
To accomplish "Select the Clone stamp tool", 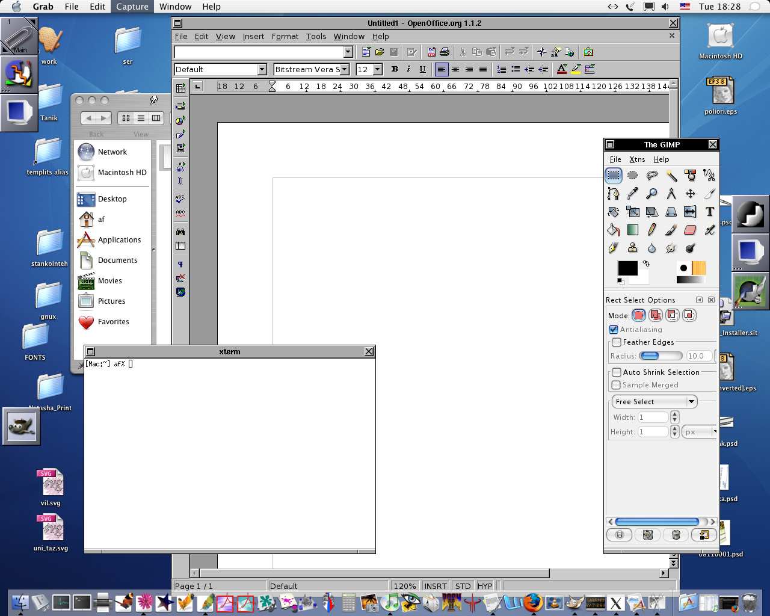I will click(632, 248).
